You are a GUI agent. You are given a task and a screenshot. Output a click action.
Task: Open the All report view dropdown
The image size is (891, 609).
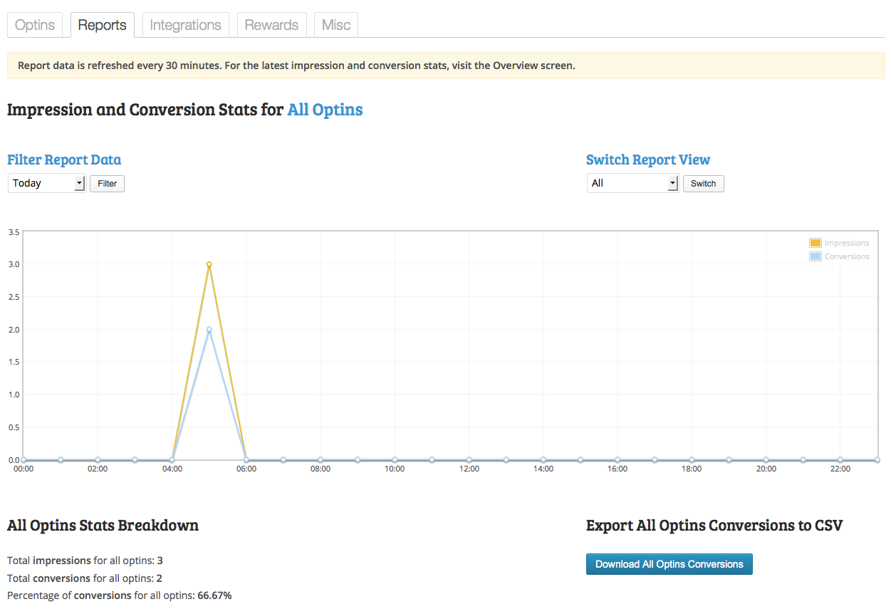633,183
